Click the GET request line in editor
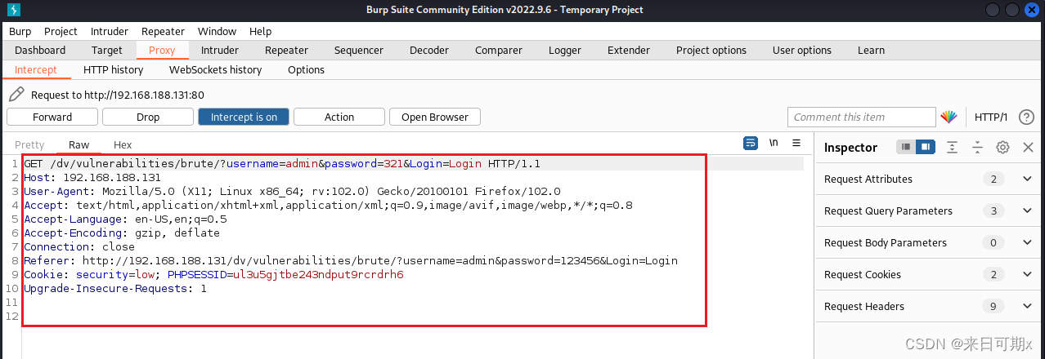This screenshot has width=1045, height=359. [x=282, y=164]
